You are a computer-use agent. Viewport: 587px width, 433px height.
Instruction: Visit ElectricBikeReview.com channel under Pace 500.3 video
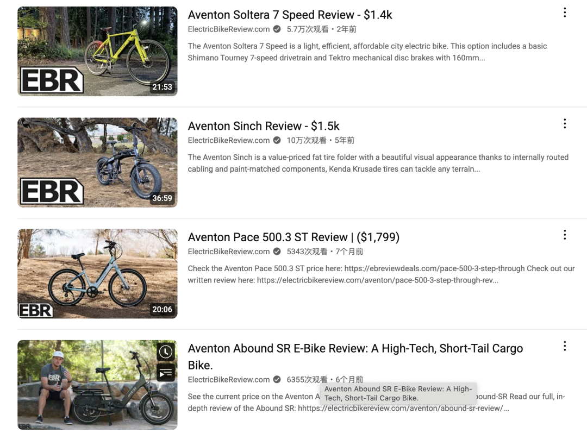tap(229, 252)
